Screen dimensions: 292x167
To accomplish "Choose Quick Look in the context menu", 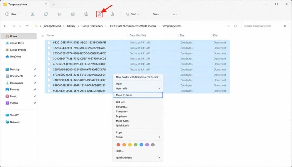I will tap(138, 126).
